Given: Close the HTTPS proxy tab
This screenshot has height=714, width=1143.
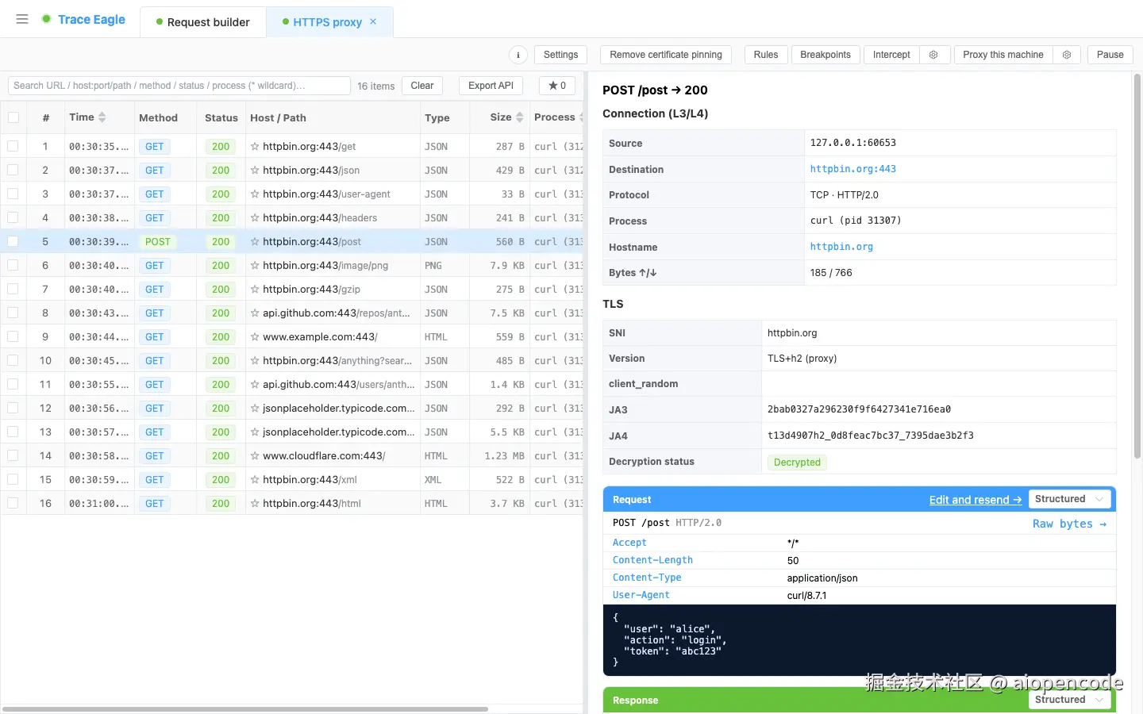Looking at the screenshot, I should [x=373, y=21].
